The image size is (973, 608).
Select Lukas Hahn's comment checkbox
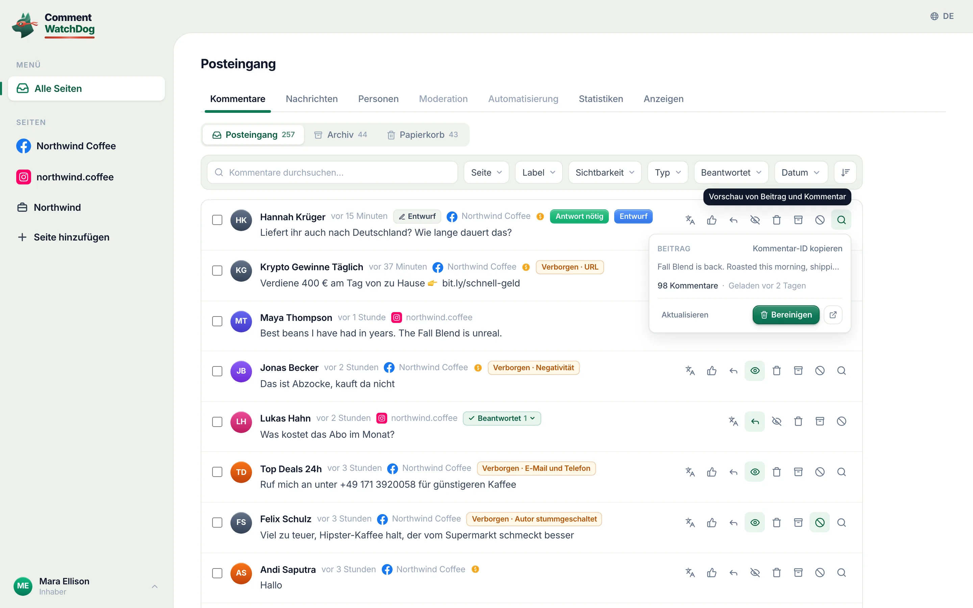click(x=217, y=422)
